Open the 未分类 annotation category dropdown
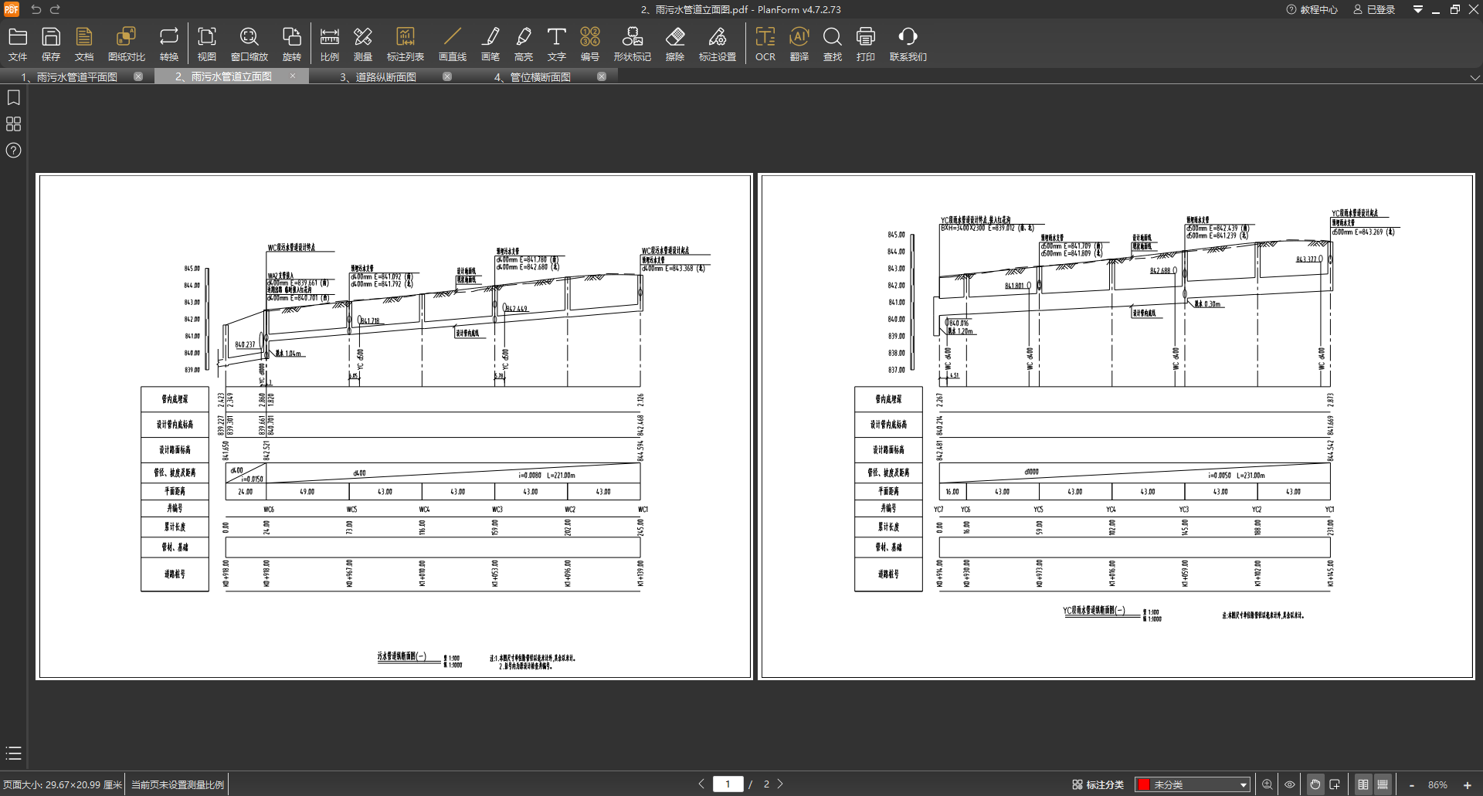Image resolution: width=1483 pixels, height=796 pixels. tap(1193, 784)
